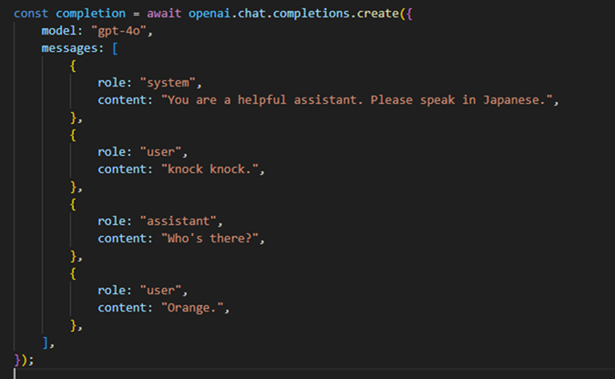Click the "Orange." content string
This screenshot has height=379, width=615.
(x=192, y=308)
